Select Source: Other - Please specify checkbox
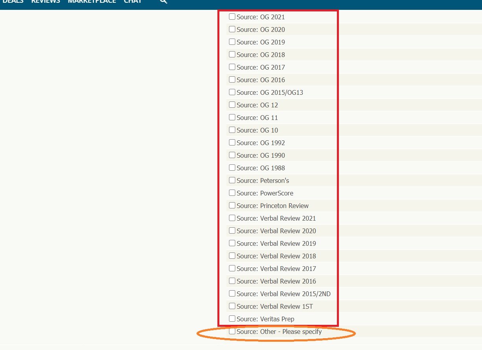482x350 pixels. 232,331
